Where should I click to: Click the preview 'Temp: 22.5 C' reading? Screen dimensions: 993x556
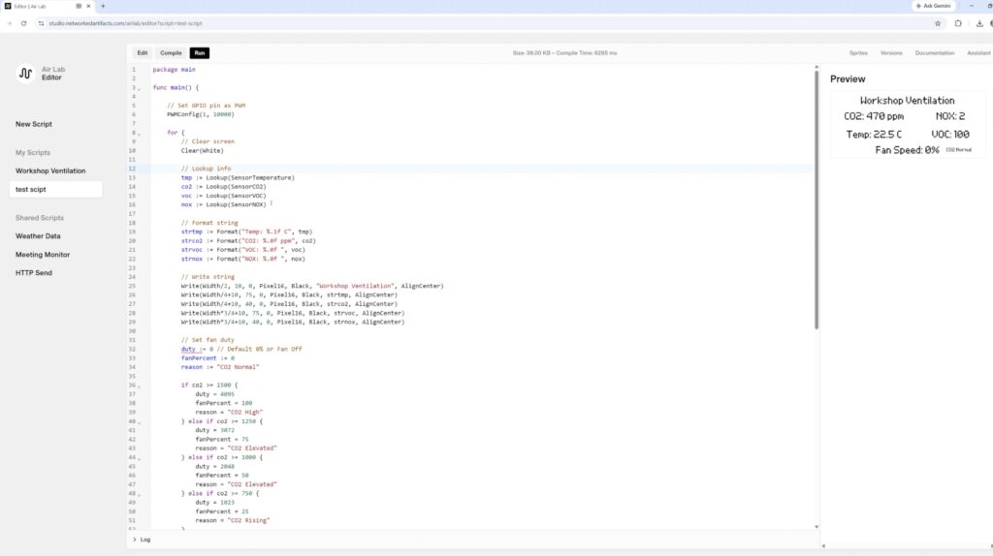pyautogui.click(x=874, y=134)
